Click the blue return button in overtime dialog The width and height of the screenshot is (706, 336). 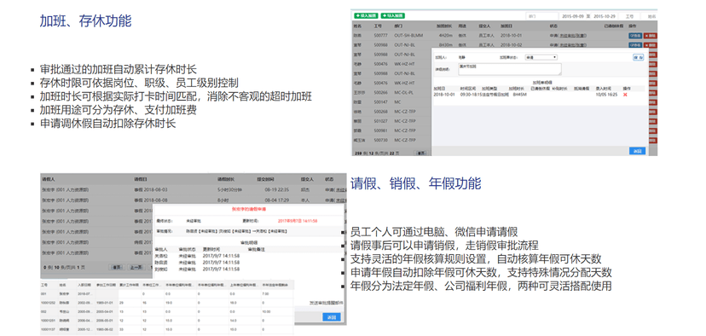coord(637,151)
